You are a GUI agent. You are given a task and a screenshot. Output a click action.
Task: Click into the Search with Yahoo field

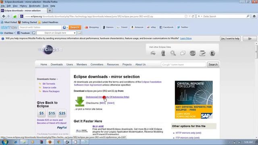coord(40,27)
